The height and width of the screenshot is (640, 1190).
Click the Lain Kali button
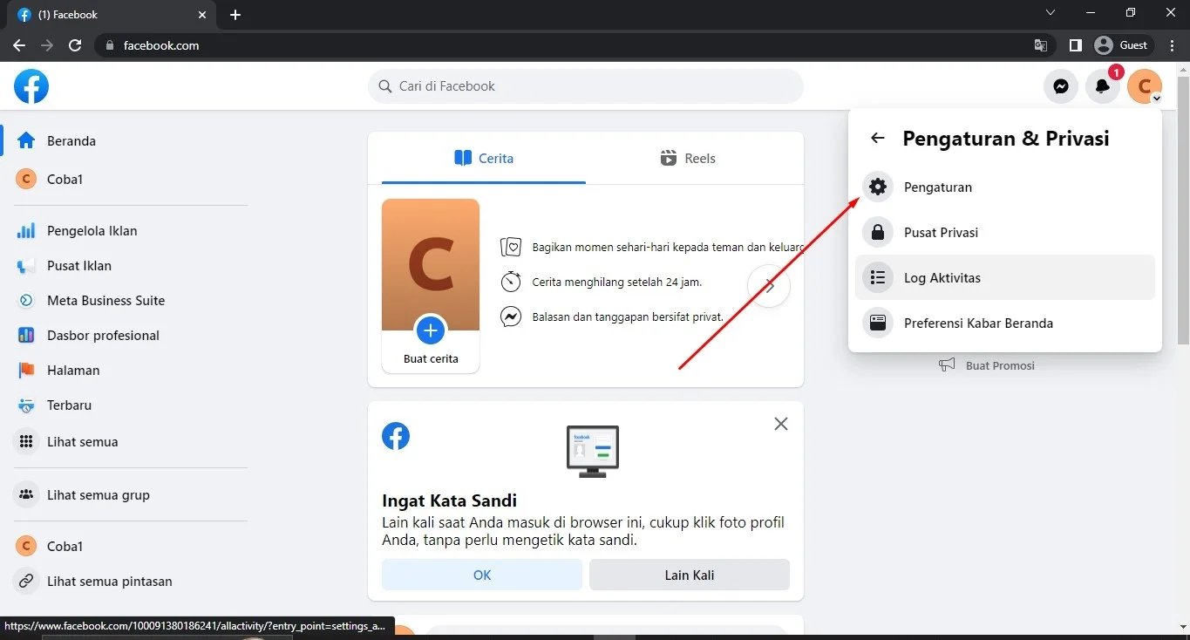point(690,575)
